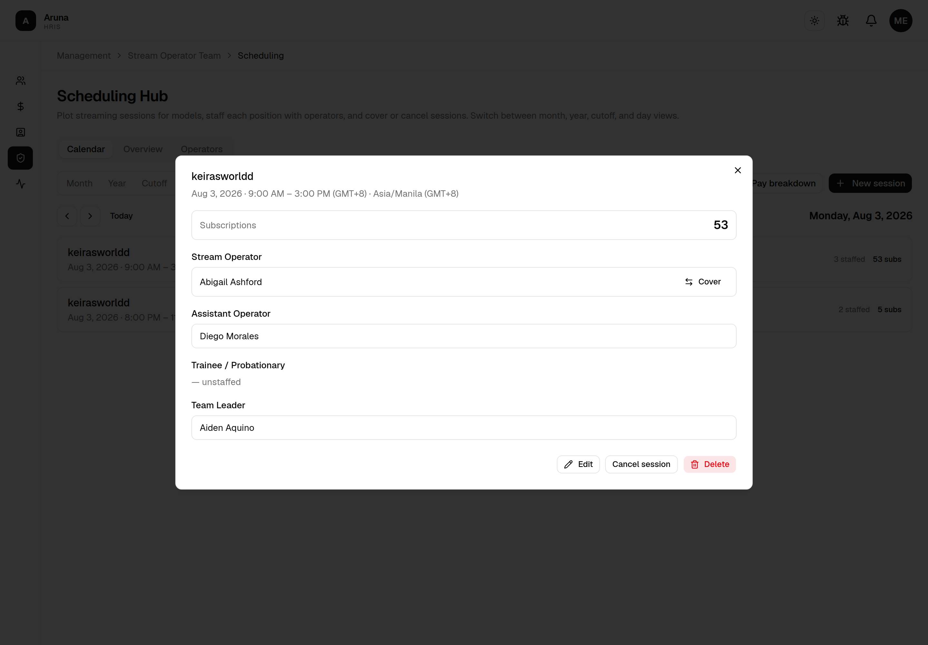Delete the keirasworldd session
The image size is (928, 645).
710,464
